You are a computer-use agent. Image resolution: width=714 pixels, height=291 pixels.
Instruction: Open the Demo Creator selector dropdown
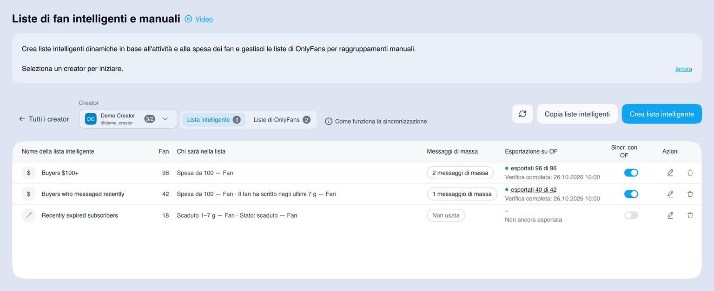[128, 119]
